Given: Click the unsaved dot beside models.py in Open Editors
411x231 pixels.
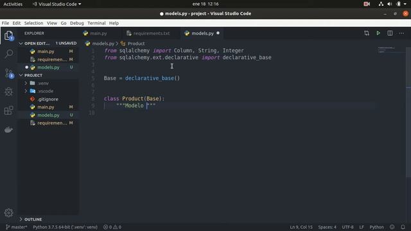Looking at the screenshot, I should 27,67.
